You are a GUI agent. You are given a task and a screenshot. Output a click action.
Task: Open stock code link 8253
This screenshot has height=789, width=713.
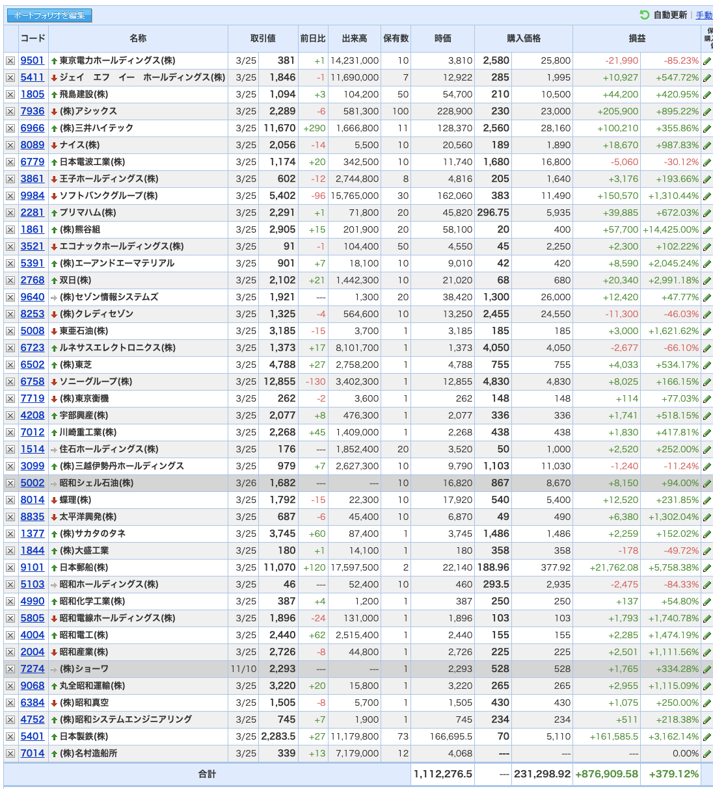tap(33, 314)
